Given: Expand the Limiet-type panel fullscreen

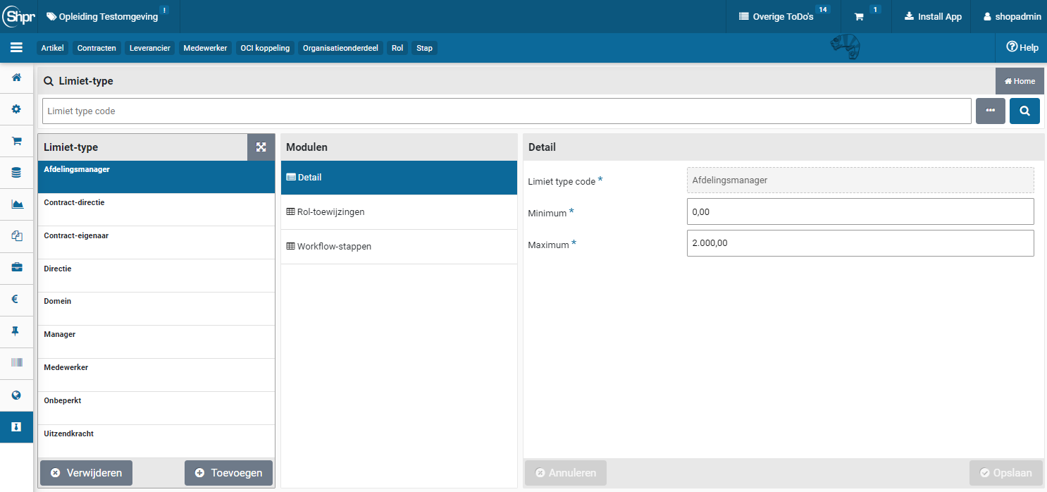Looking at the screenshot, I should 261,147.
